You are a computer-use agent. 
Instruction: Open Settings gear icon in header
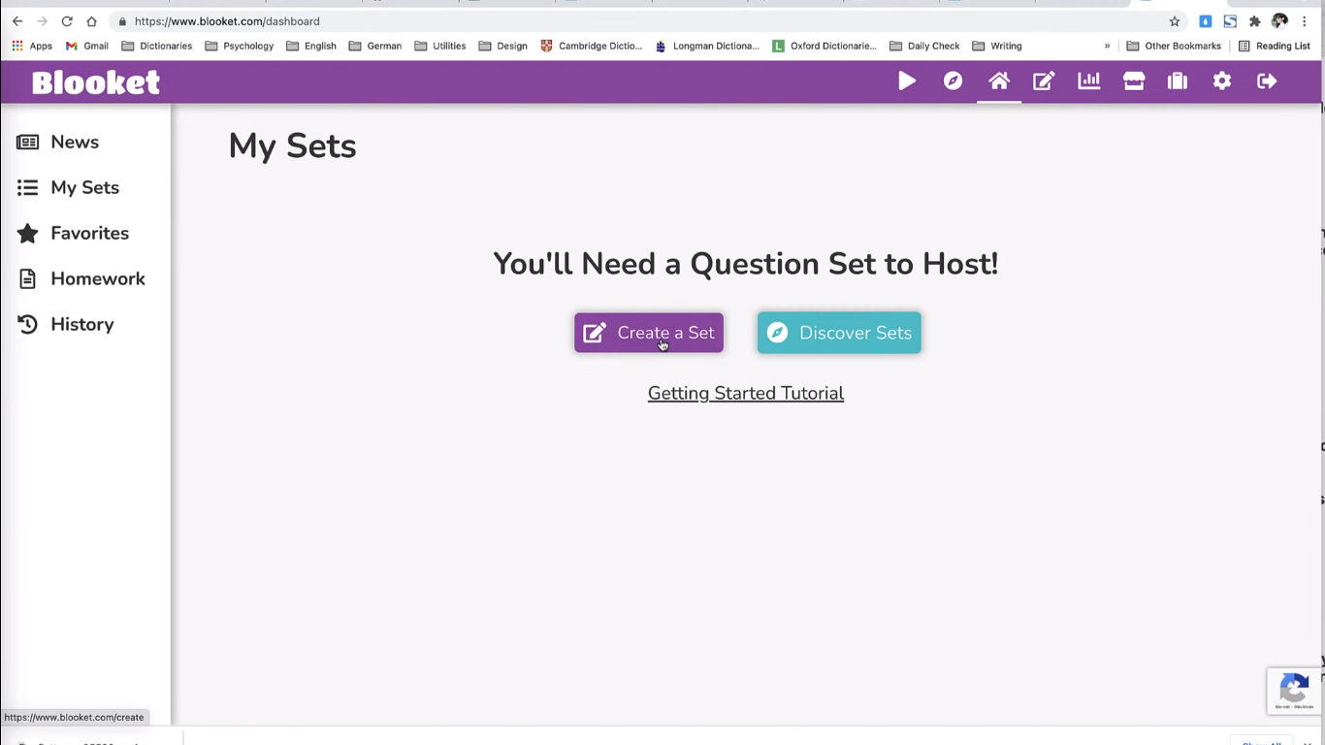[1222, 81]
